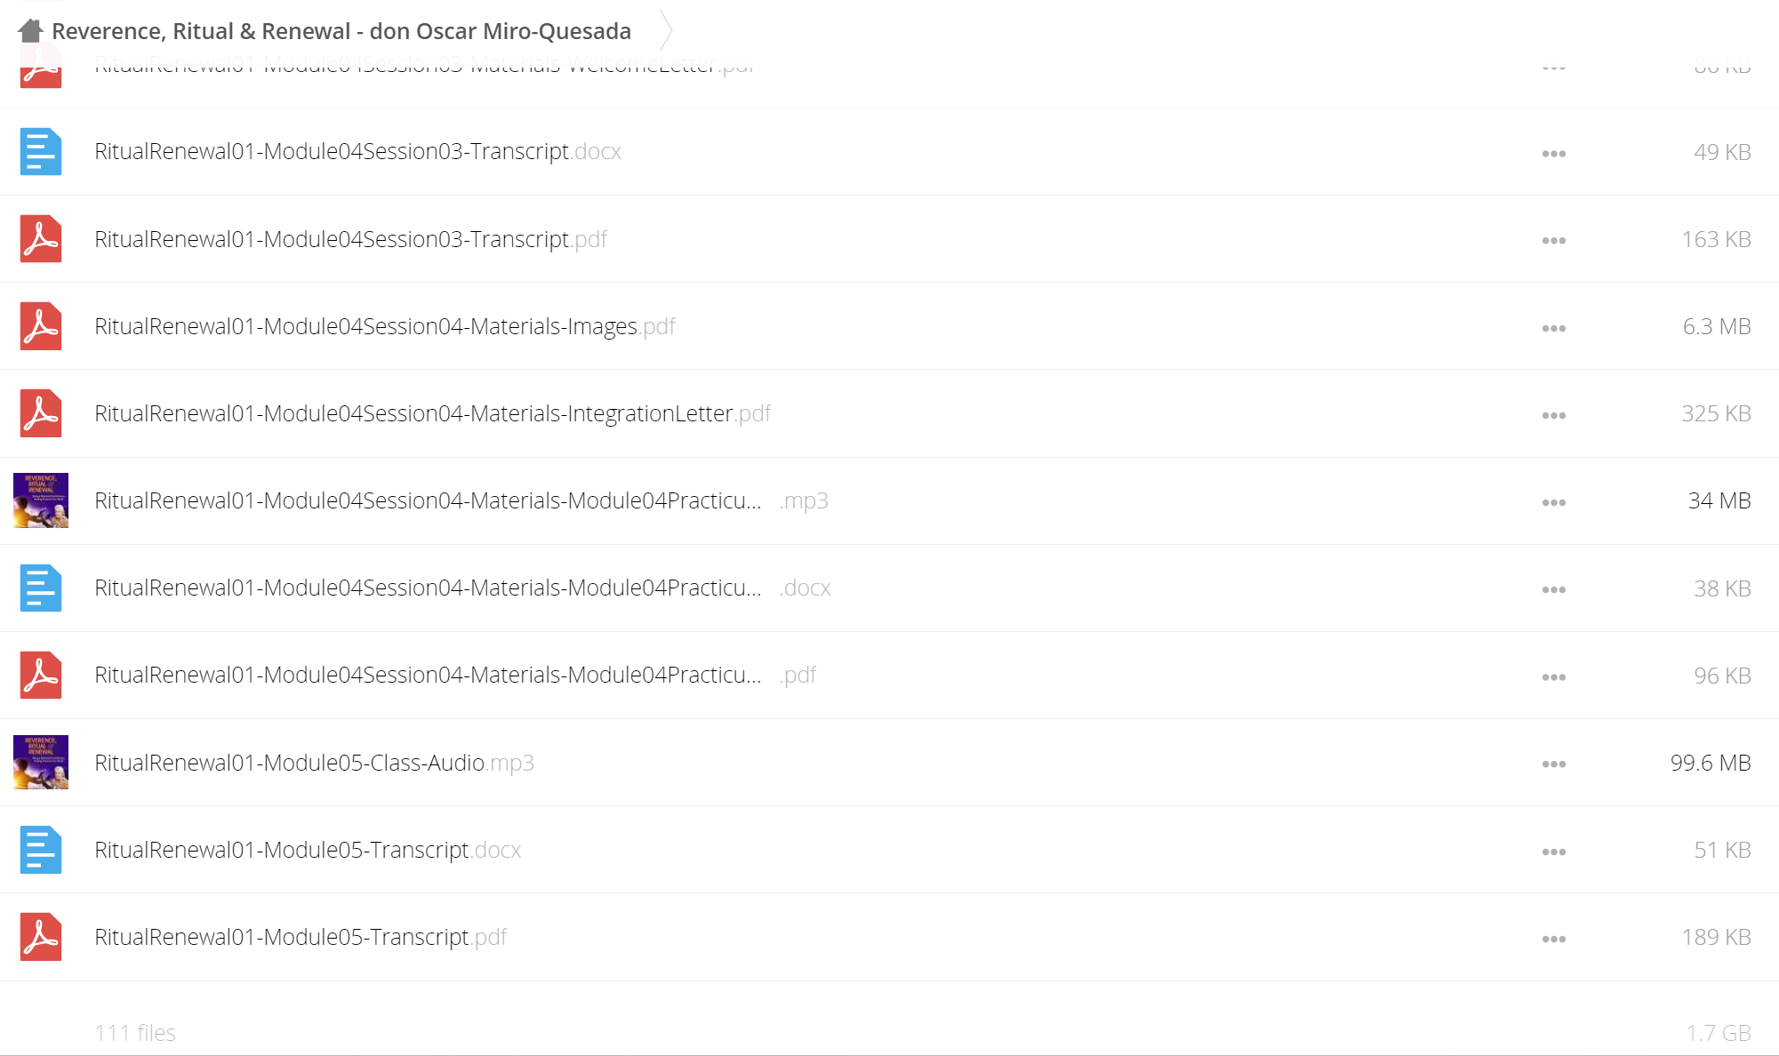Open the Module04Session03-Transcript docx file icon
This screenshot has height=1056, width=1779.
pyautogui.click(x=41, y=152)
